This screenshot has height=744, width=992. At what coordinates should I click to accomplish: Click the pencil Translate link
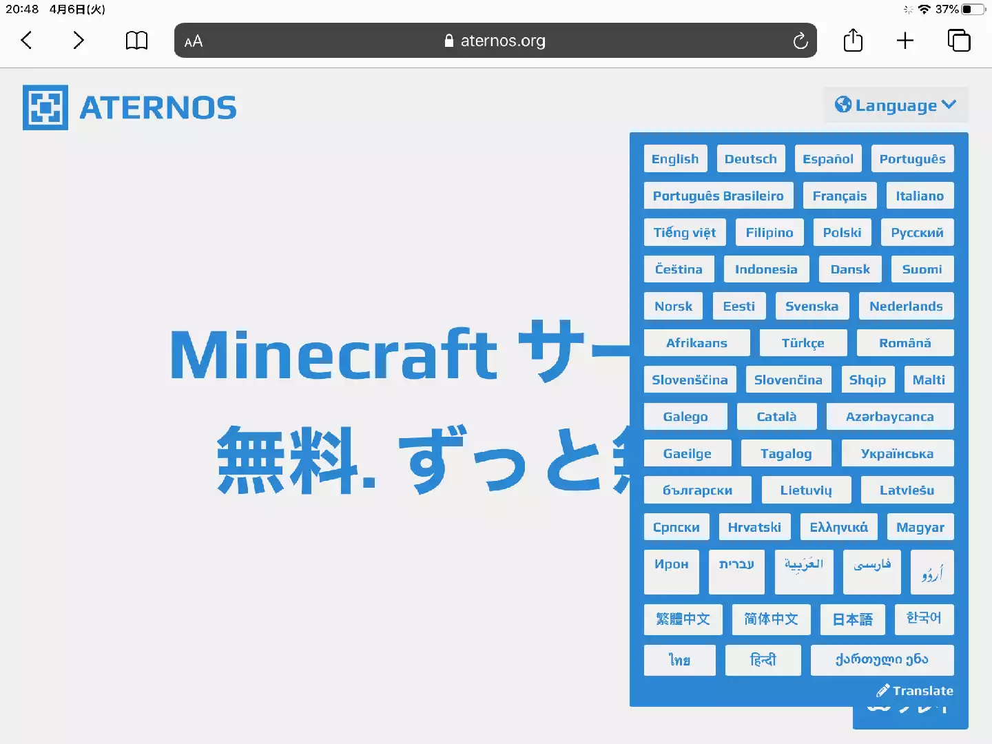[x=915, y=690]
